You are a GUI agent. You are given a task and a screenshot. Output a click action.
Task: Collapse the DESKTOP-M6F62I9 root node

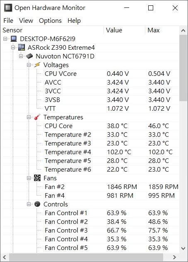[x=5, y=39]
